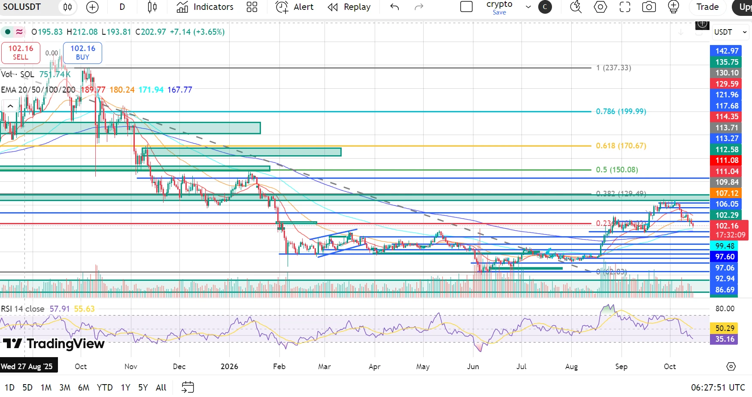Expand the layout dropdown arrow beside crypto
This screenshot has width=752, height=397.
(x=528, y=7)
